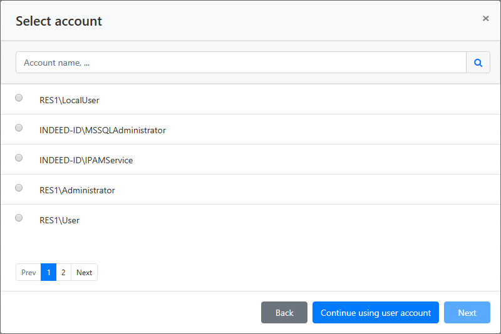Click the light blue Next button
Image resolution: width=501 pixels, height=334 pixels.
[467, 313]
